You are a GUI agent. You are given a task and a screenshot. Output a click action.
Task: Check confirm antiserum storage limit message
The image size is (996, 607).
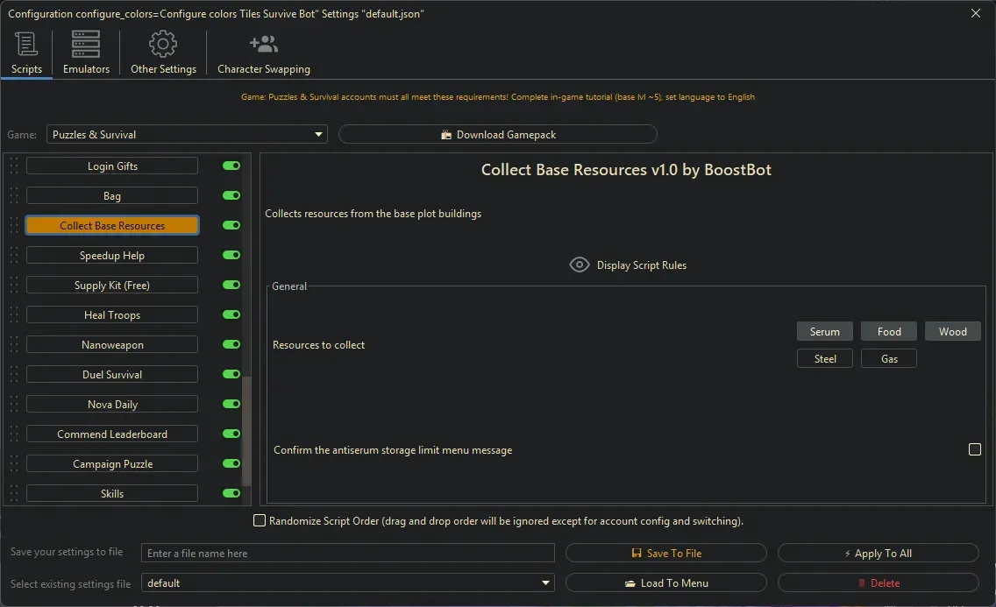(975, 449)
